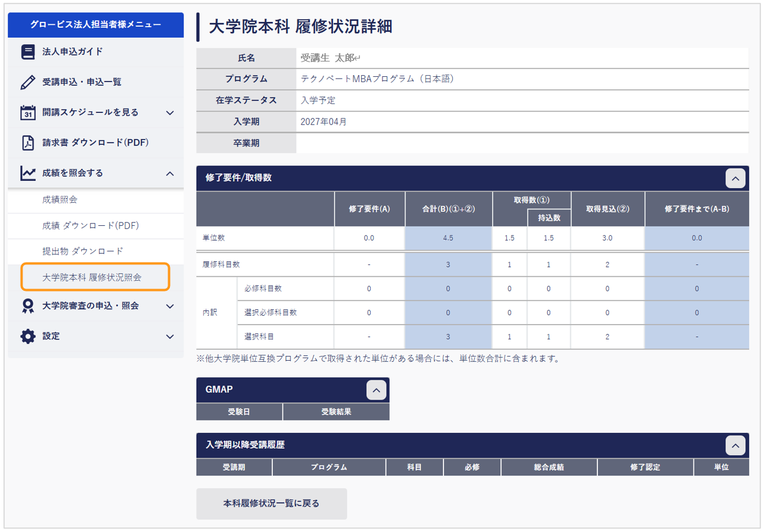Click the book icon for 法人申込ガイド

click(28, 52)
